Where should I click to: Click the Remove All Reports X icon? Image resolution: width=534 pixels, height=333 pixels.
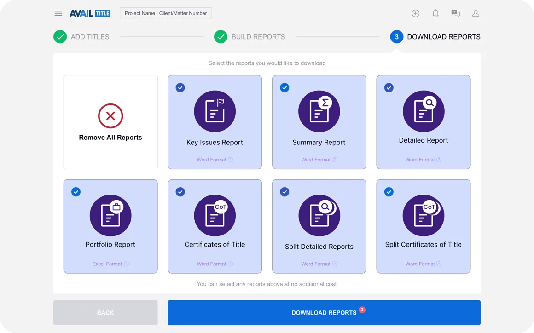(x=110, y=116)
